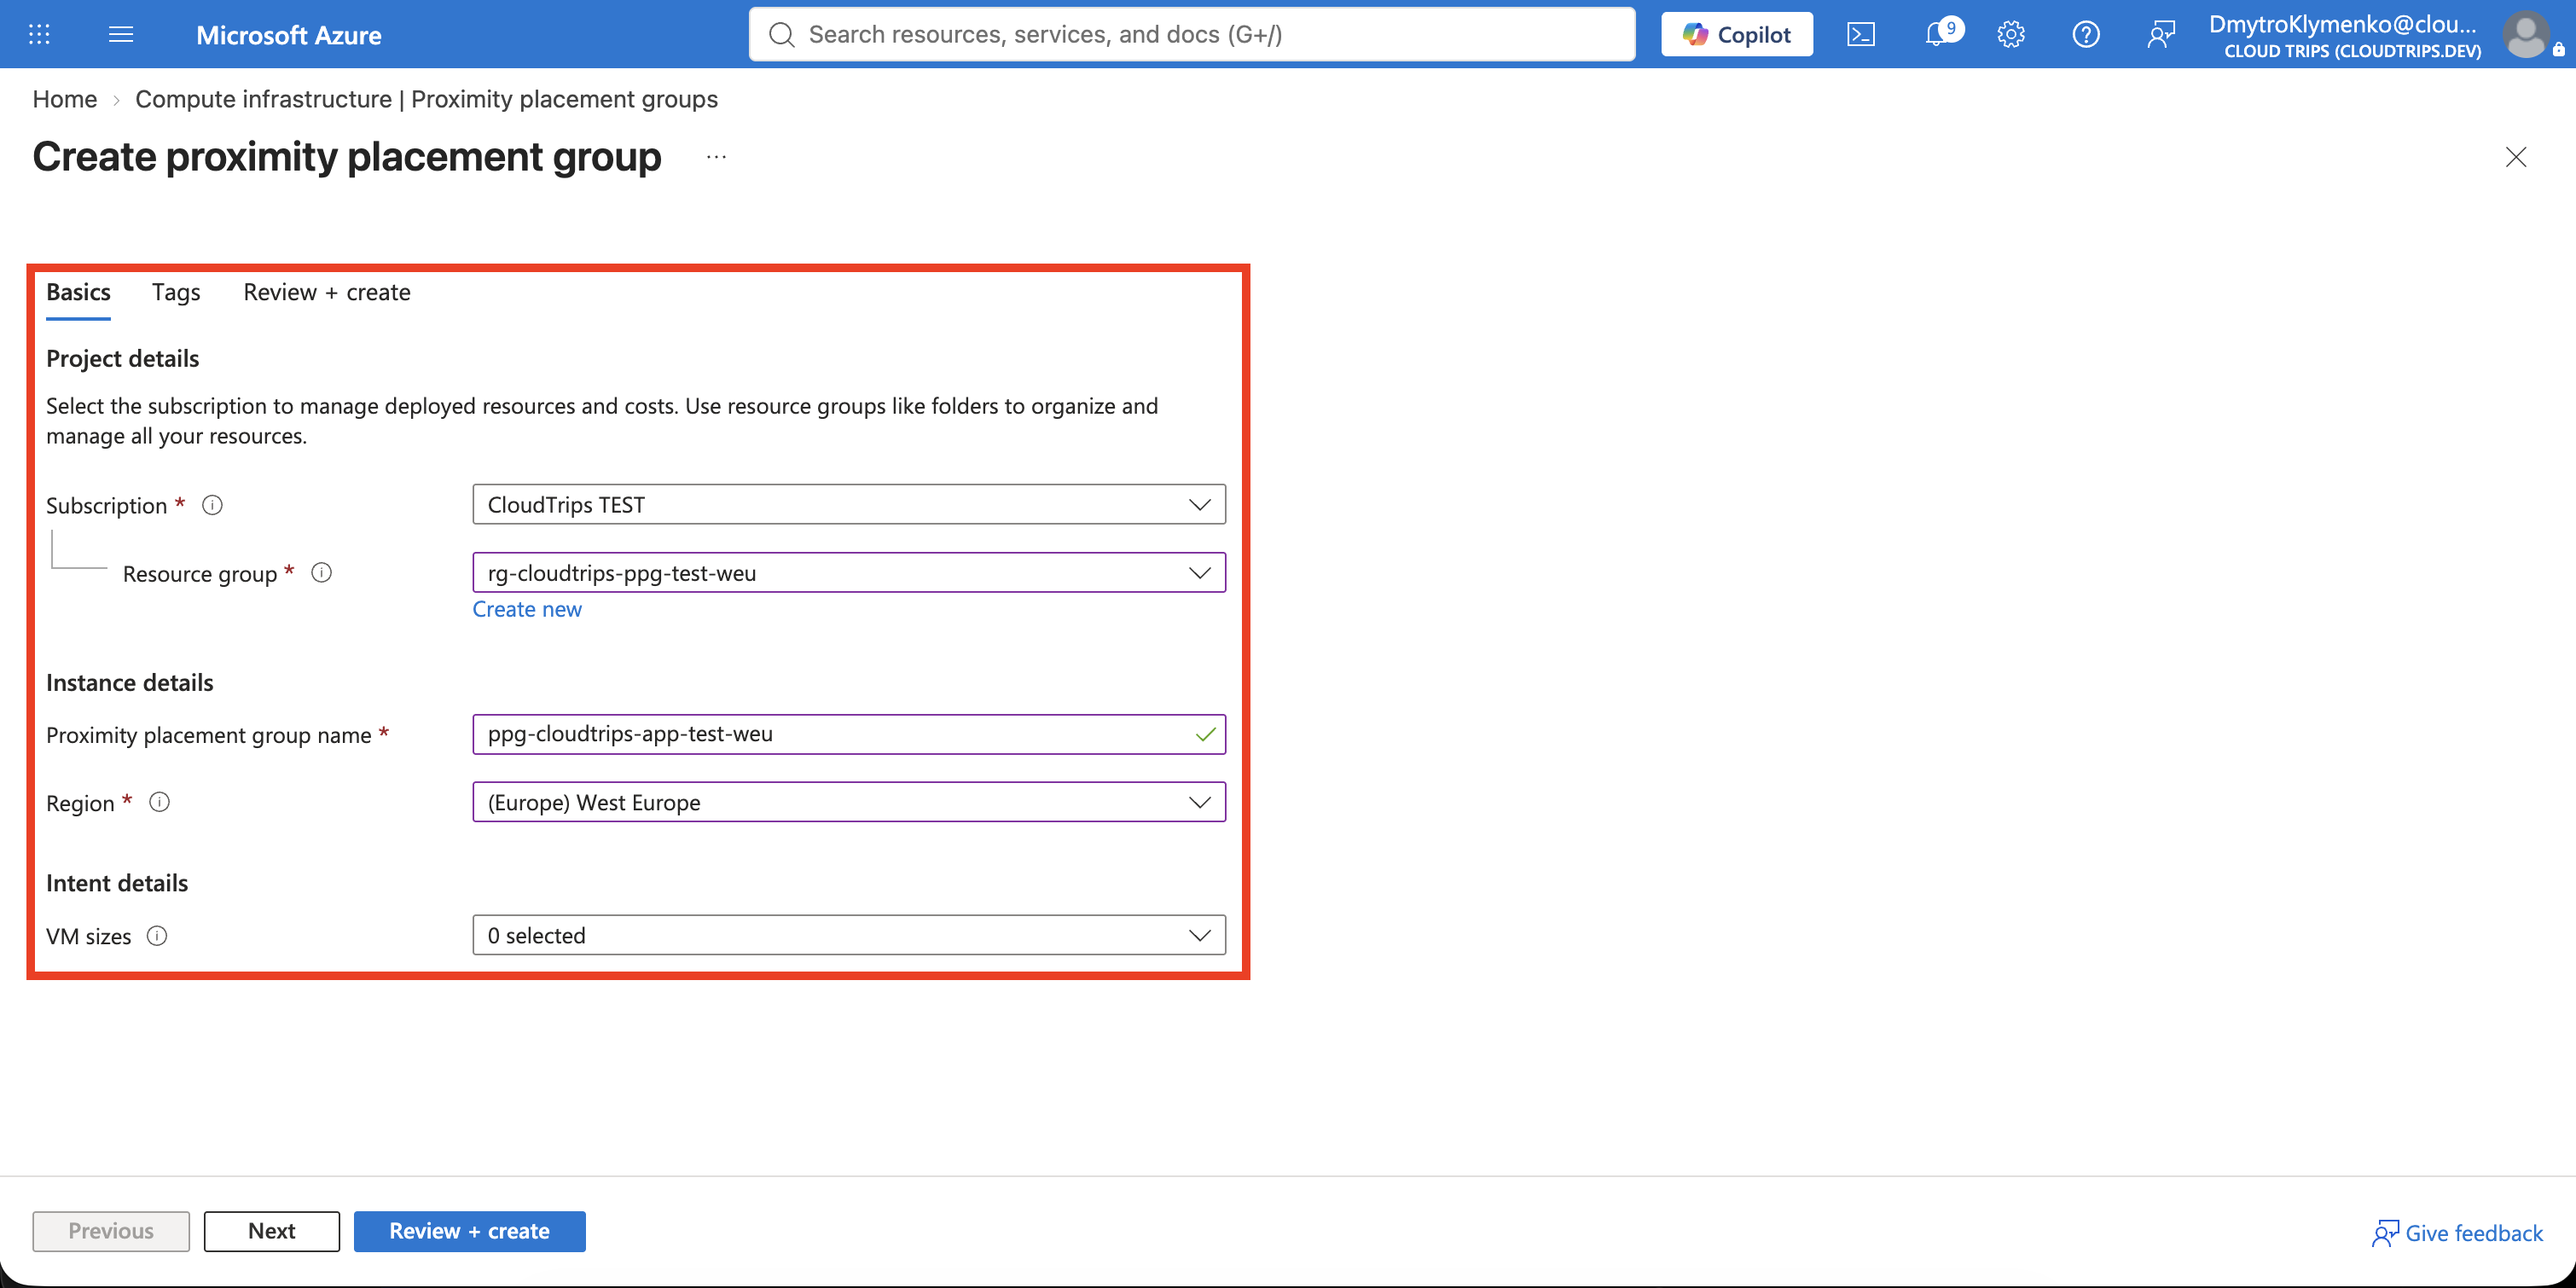The width and height of the screenshot is (2576, 1288).
Task: Open Compute infrastructure Proximity placement groups breadcrumb
Action: coord(426,99)
